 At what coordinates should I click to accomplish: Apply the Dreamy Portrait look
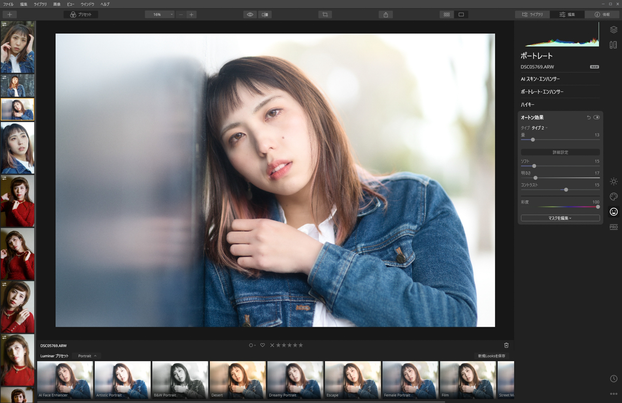pos(295,380)
